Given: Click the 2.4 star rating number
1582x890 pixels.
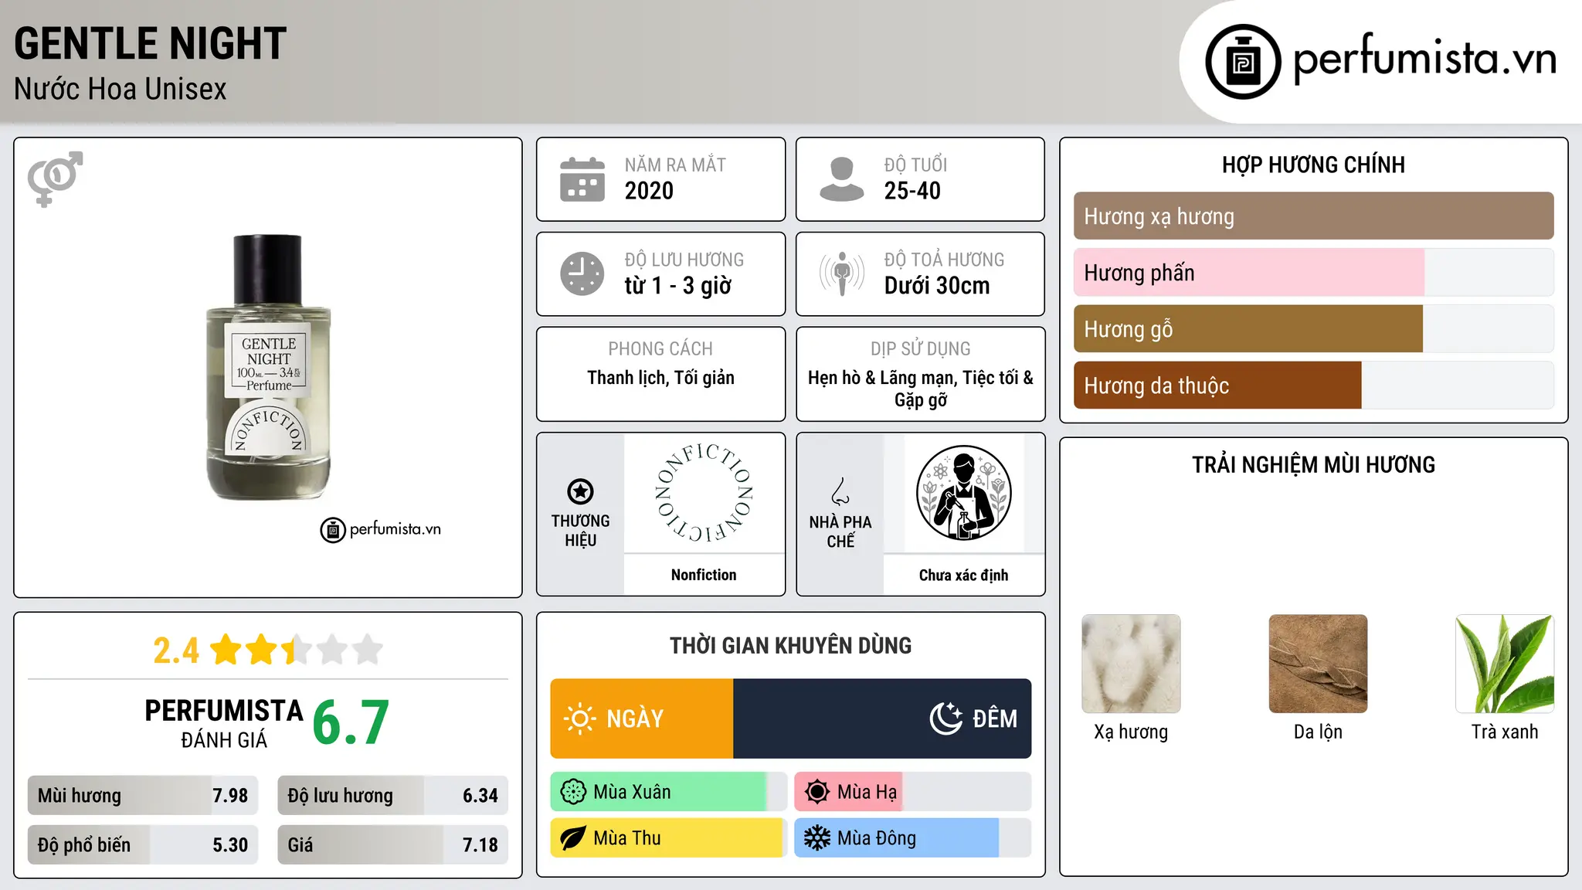Looking at the screenshot, I should pyautogui.click(x=175, y=651).
